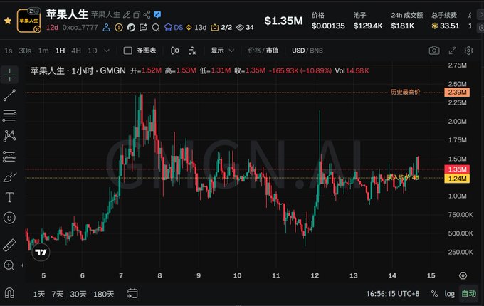This screenshot has width=484, height=306.
Task: Open the indicators fx menu
Action: pyautogui.click(x=192, y=51)
